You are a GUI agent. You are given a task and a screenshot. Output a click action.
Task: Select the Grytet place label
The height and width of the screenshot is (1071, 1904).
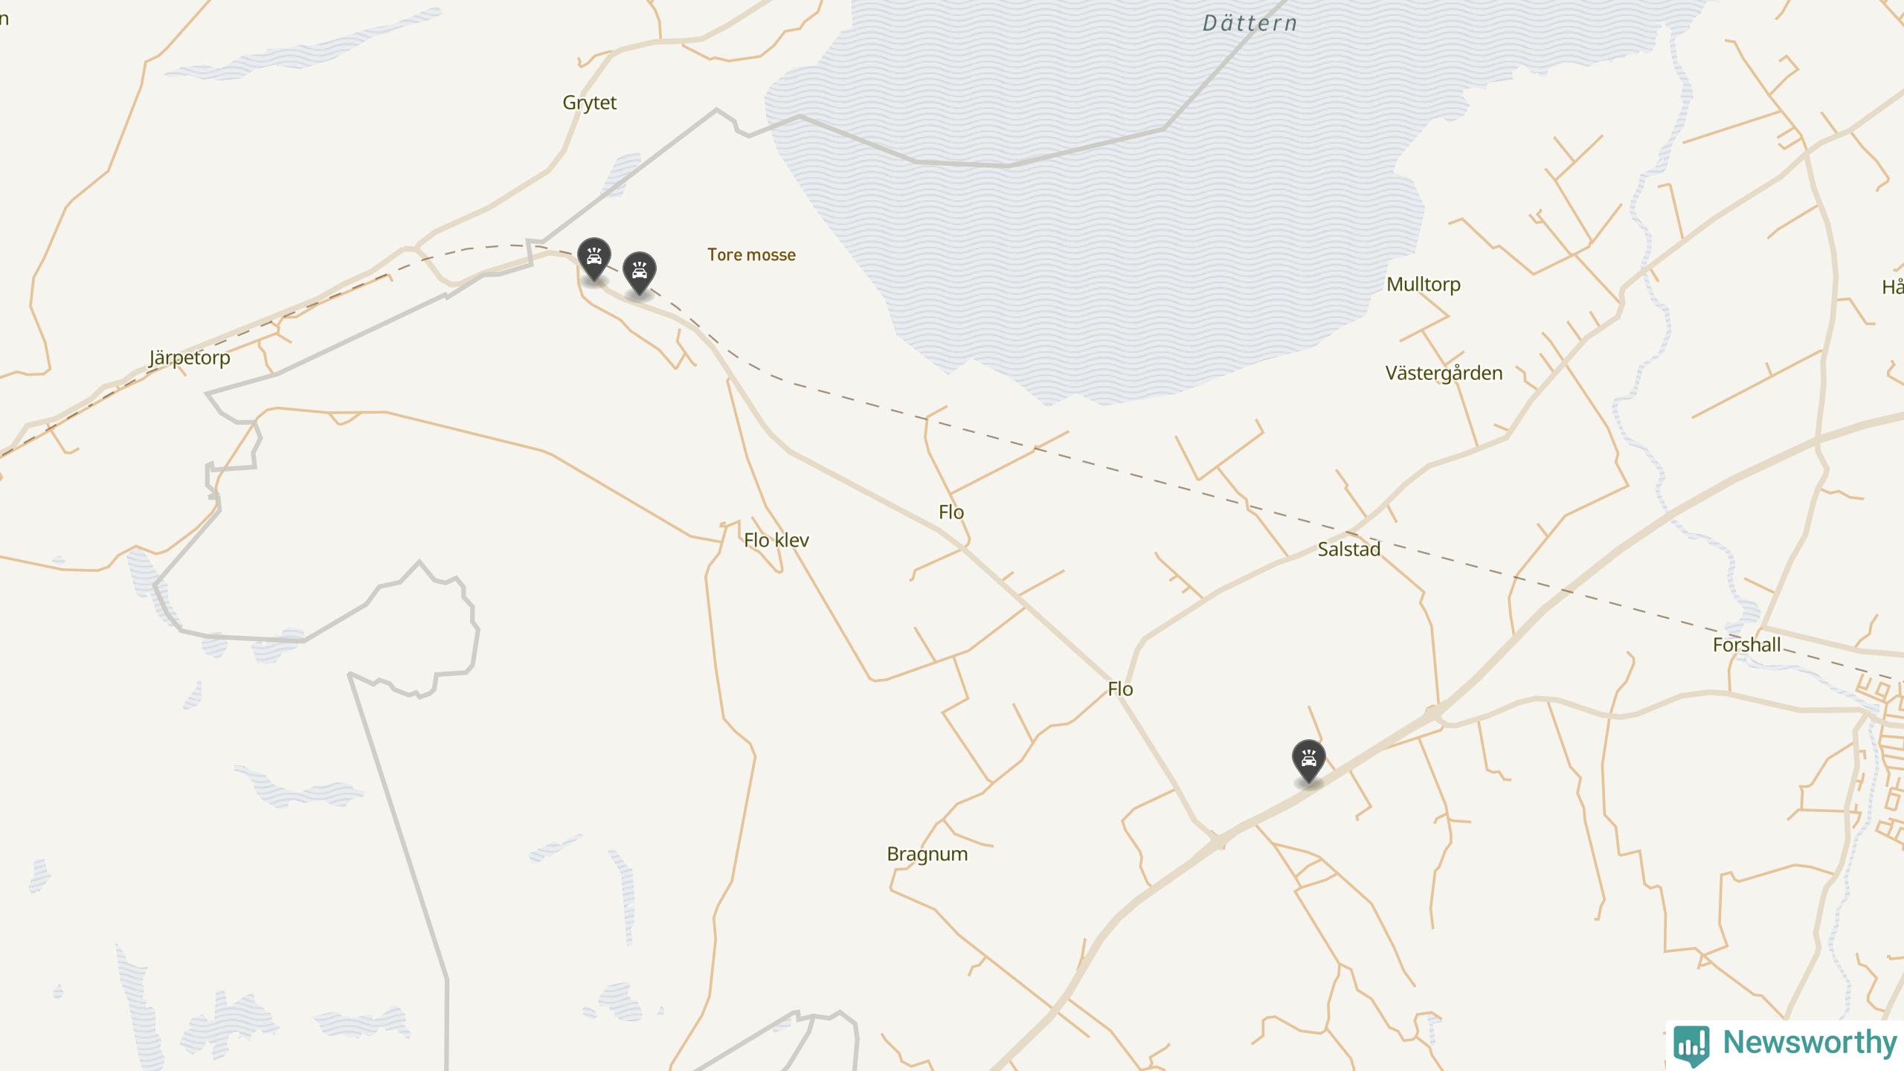click(x=589, y=103)
